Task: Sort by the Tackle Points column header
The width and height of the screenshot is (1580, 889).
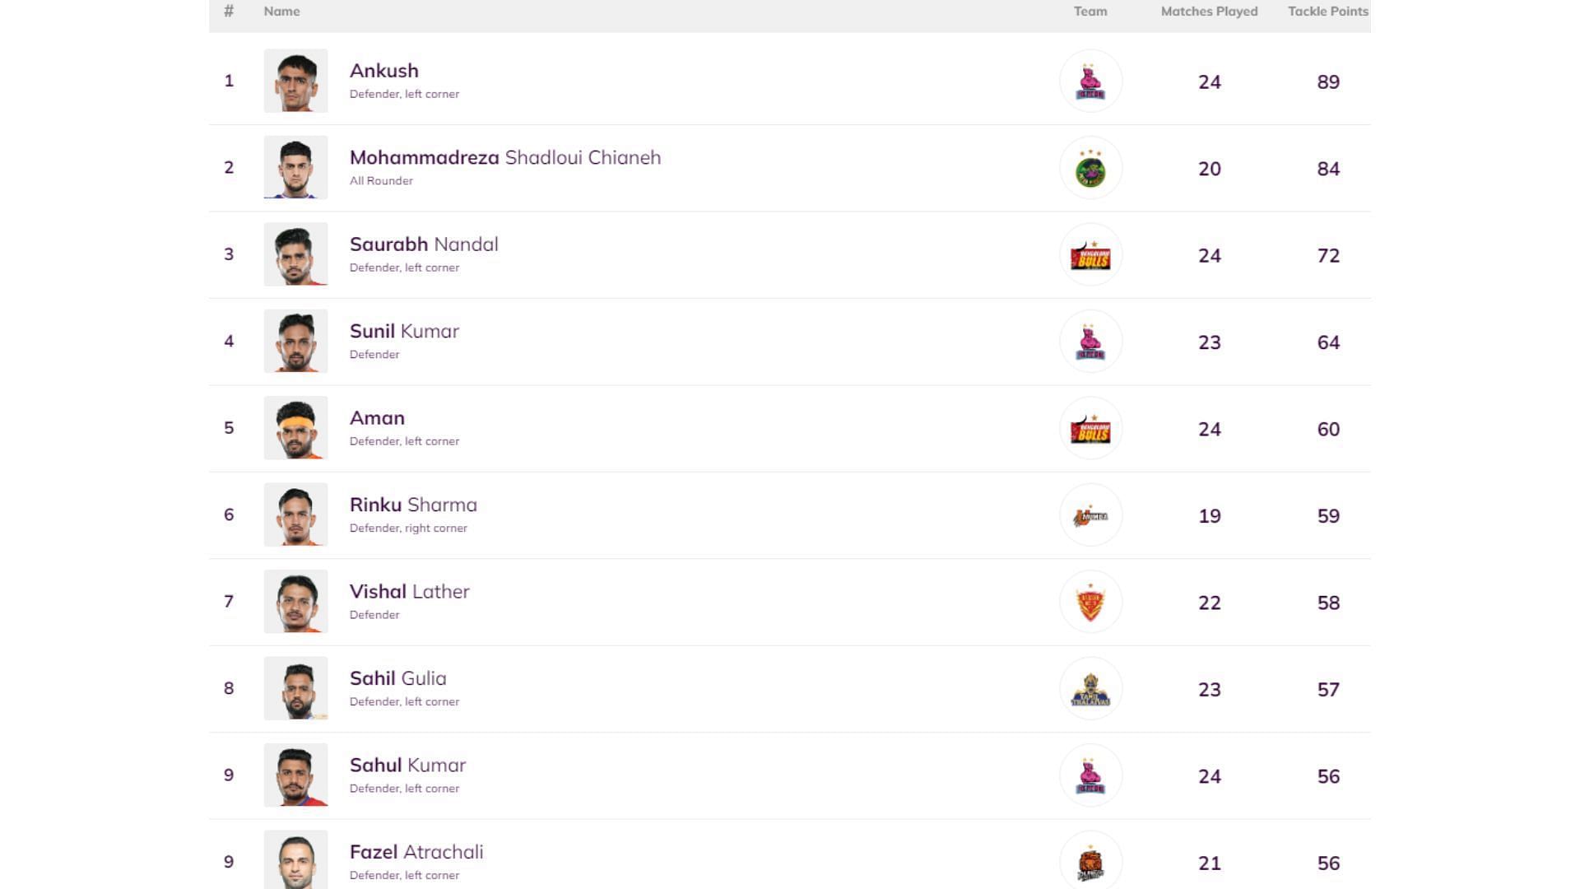Action: 1327,12
